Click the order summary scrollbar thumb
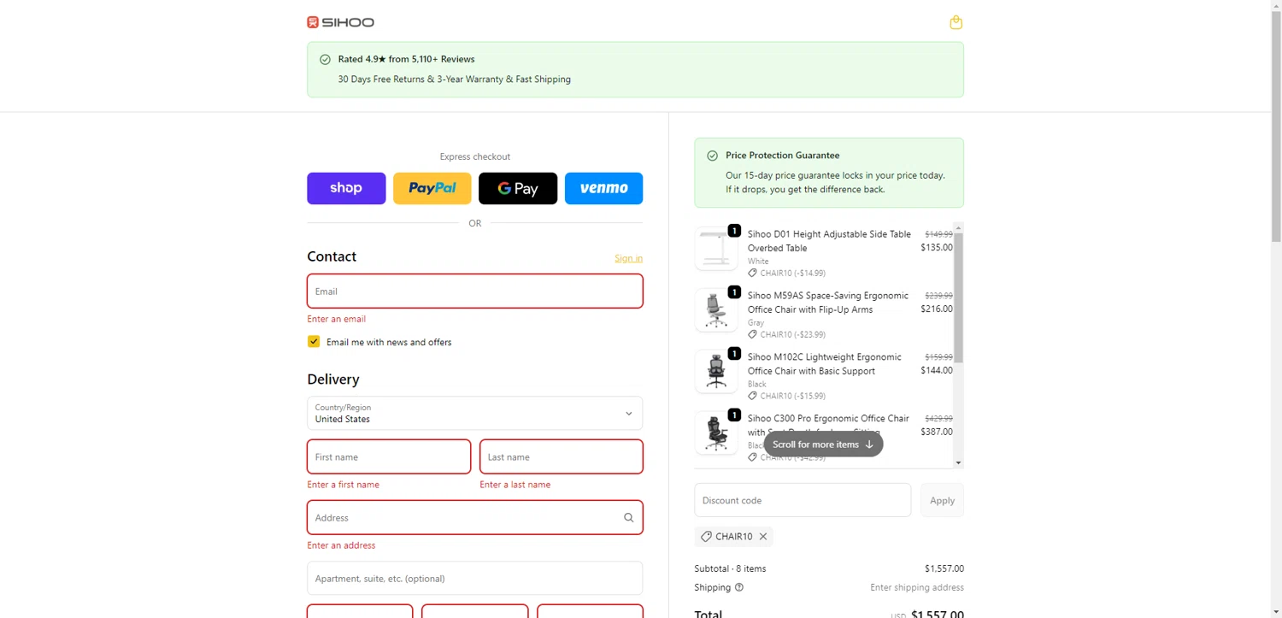The image size is (1282, 618). click(x=958, y=297)
